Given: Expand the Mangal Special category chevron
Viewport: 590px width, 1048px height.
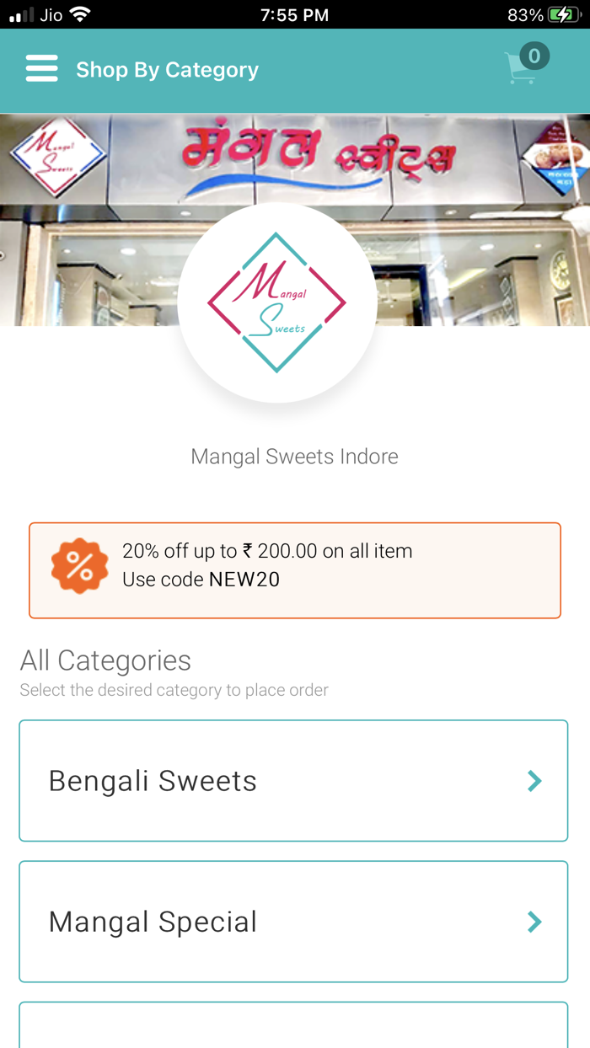Looking at the screenshot, I should 534,922.
